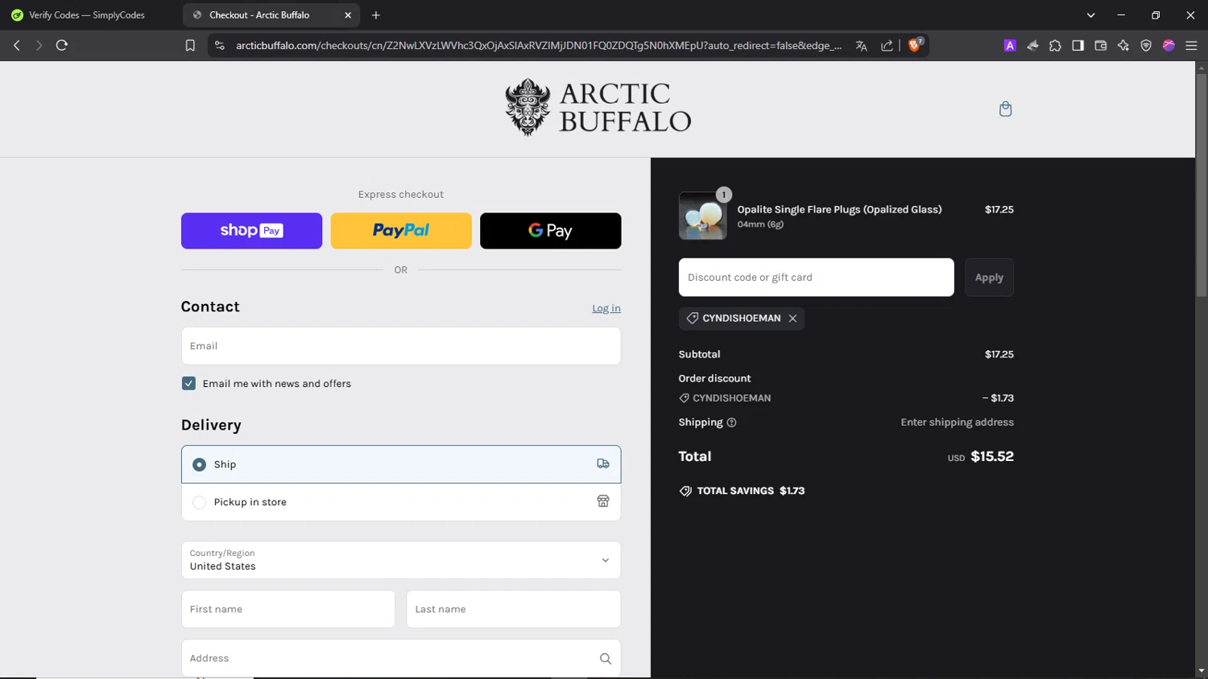Open the extensions puzzle piece menu
The width and height of the screenshot is (1208, 679).
[x=1055, y=46]
